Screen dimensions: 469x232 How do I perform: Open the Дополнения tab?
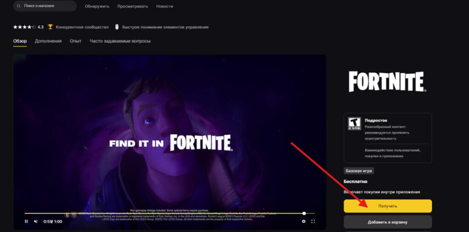click(x=48, y=41)
